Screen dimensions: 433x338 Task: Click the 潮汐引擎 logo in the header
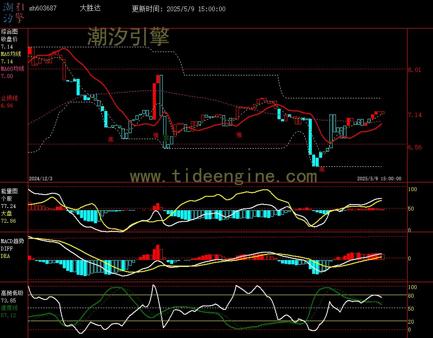13,13
